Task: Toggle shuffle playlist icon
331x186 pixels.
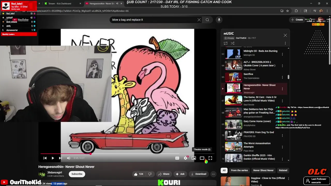Action: (x=232, y=43)
